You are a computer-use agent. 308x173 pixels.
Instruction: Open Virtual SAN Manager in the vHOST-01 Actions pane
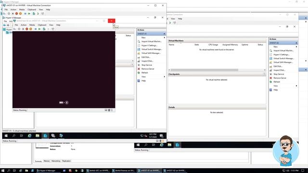click(x=151, y=53)
